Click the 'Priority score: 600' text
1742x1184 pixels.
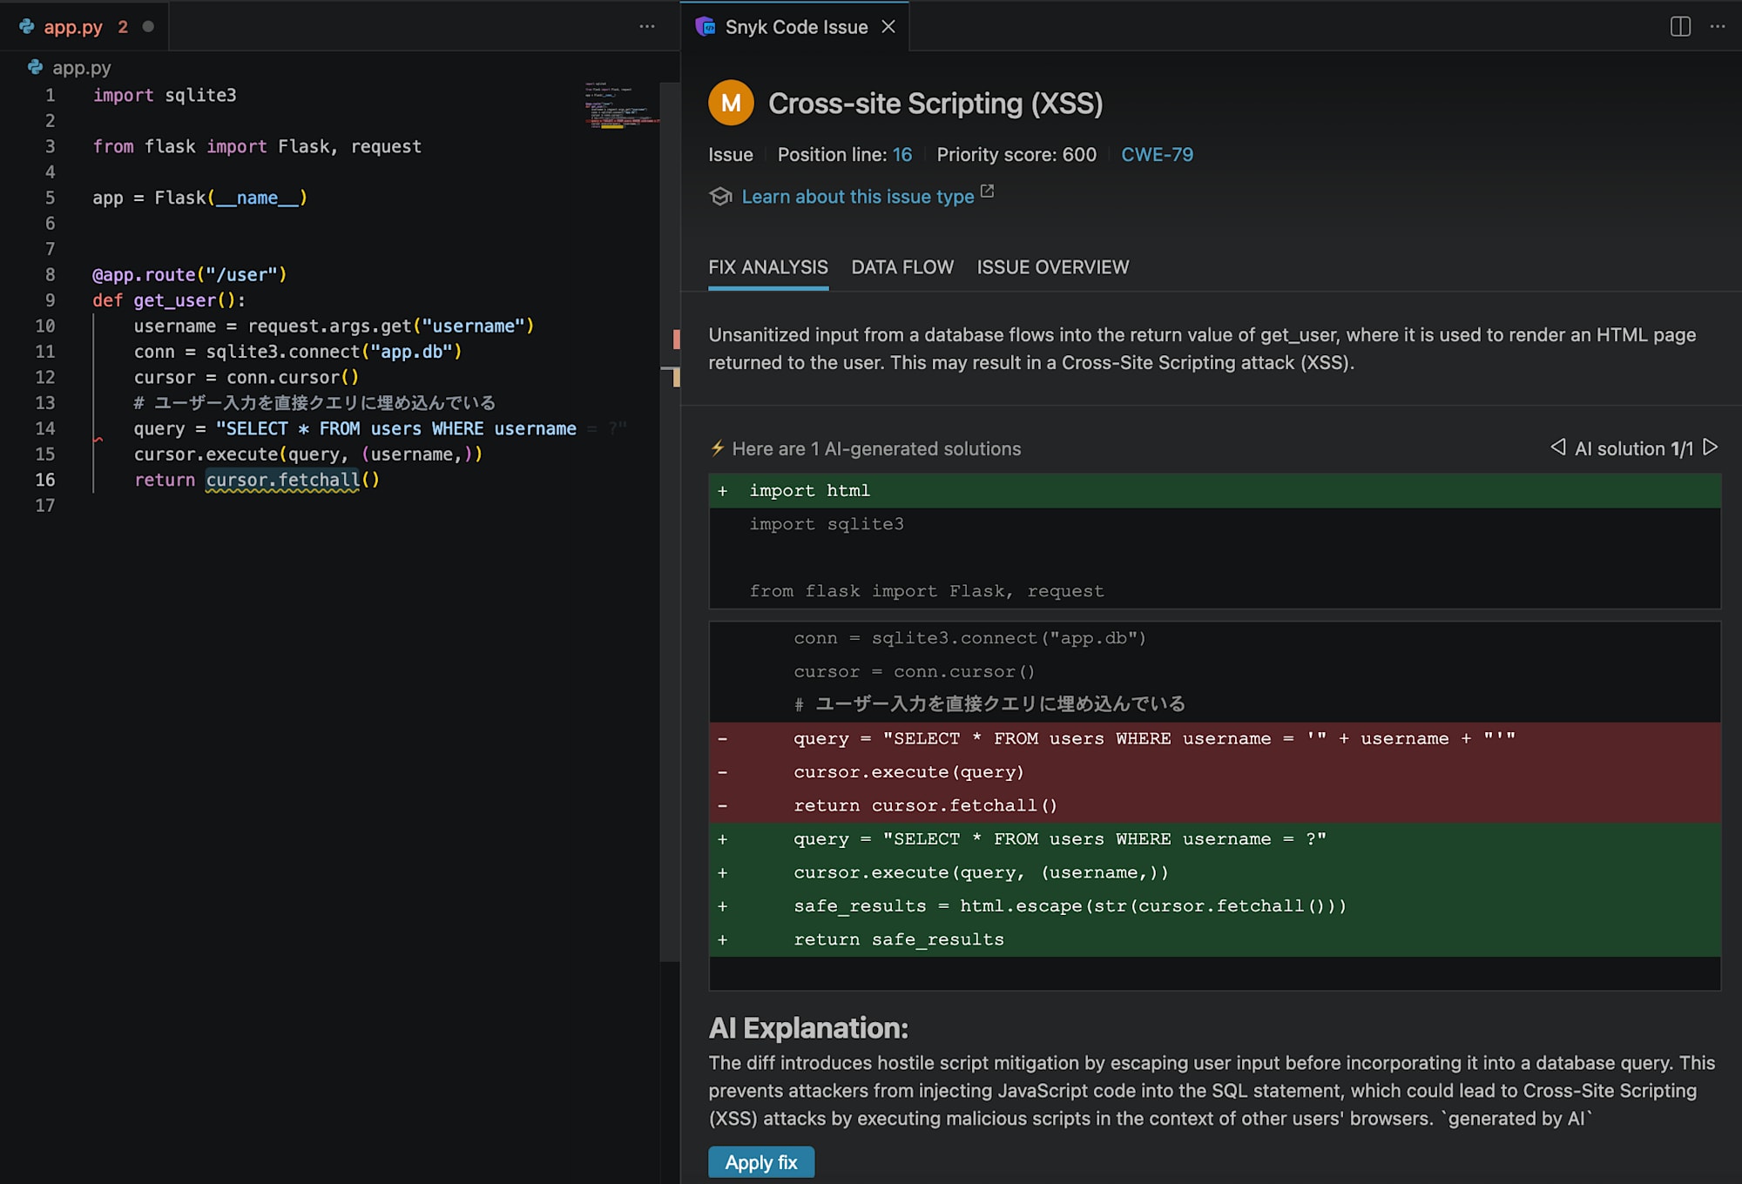point(1016,155)
